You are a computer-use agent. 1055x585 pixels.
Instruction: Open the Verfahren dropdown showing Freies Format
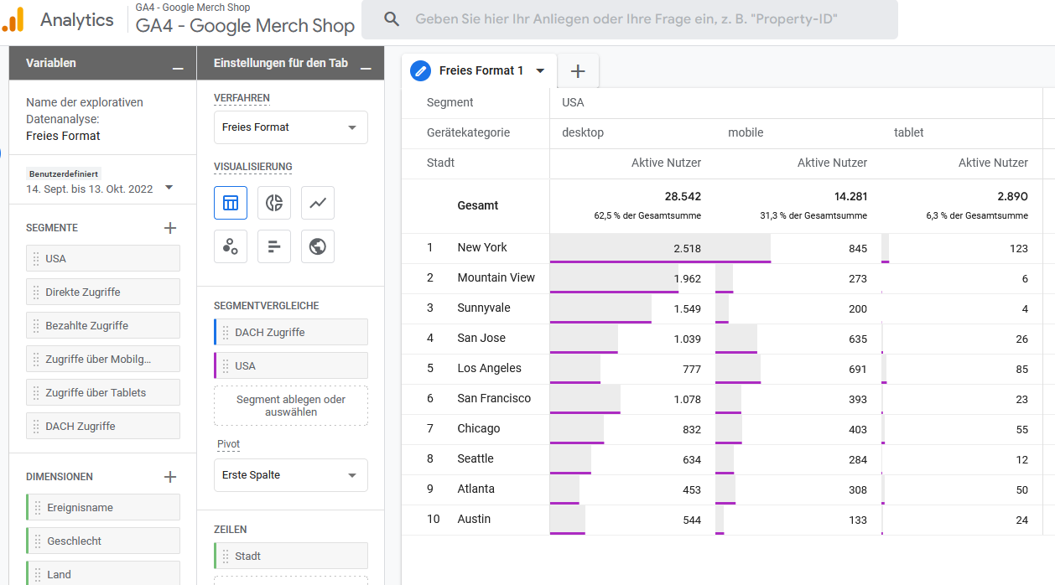point(290,127)
